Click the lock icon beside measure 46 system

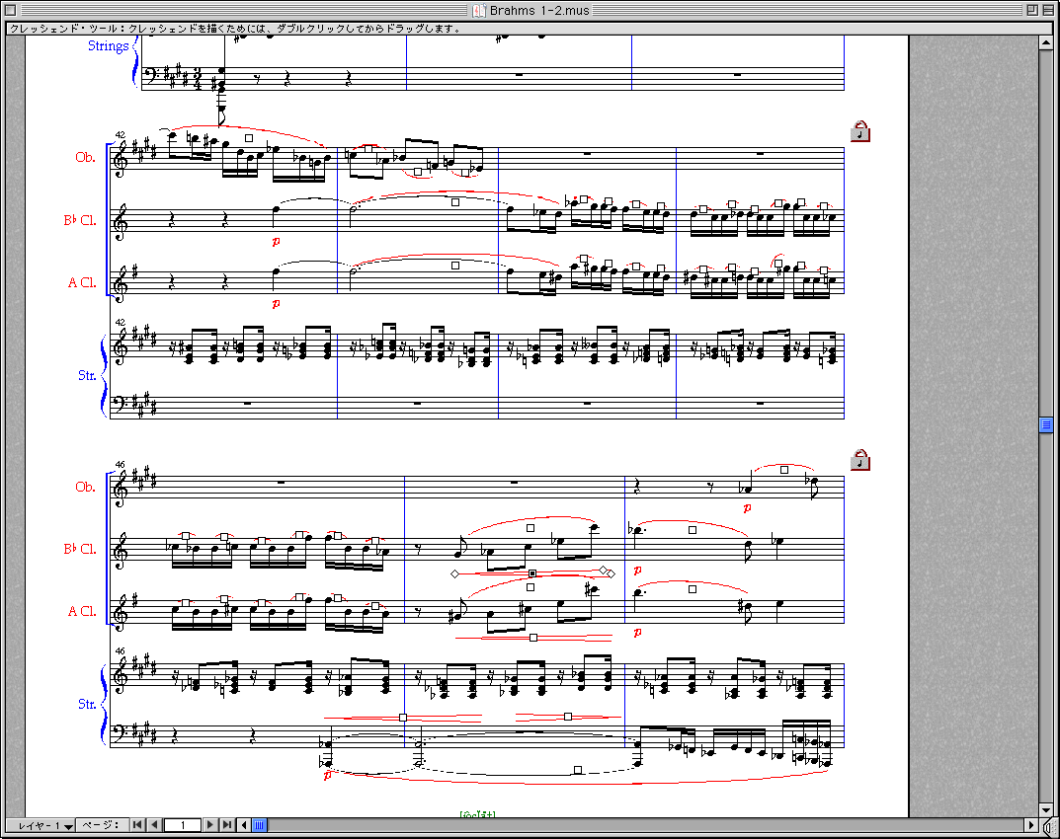pos(859,460)
